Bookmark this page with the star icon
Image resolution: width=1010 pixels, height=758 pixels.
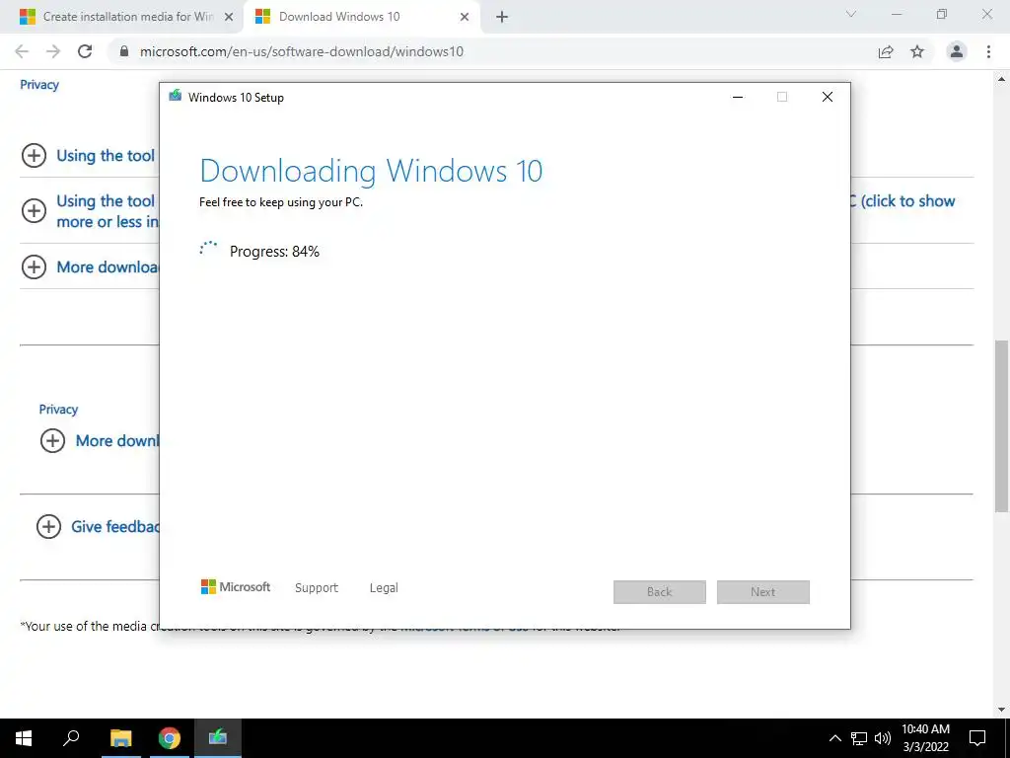coord(917,51)
